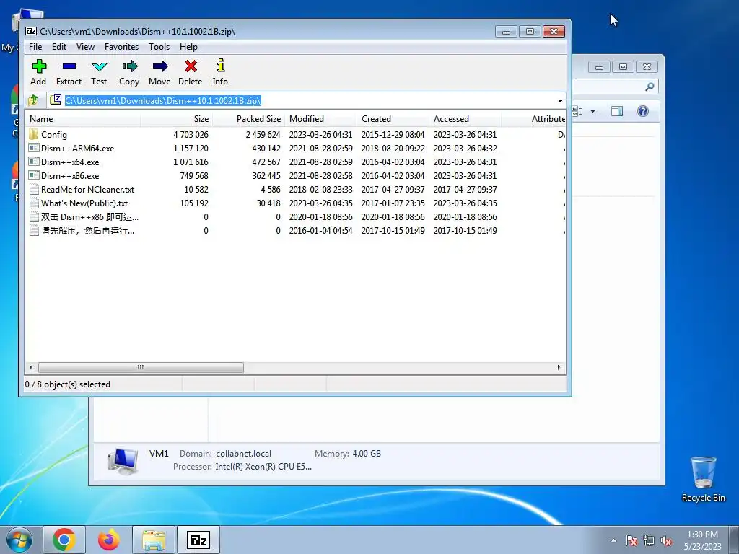Screen dimensions: 739x554
Task: Open the View menu
Action: (85, 47)
